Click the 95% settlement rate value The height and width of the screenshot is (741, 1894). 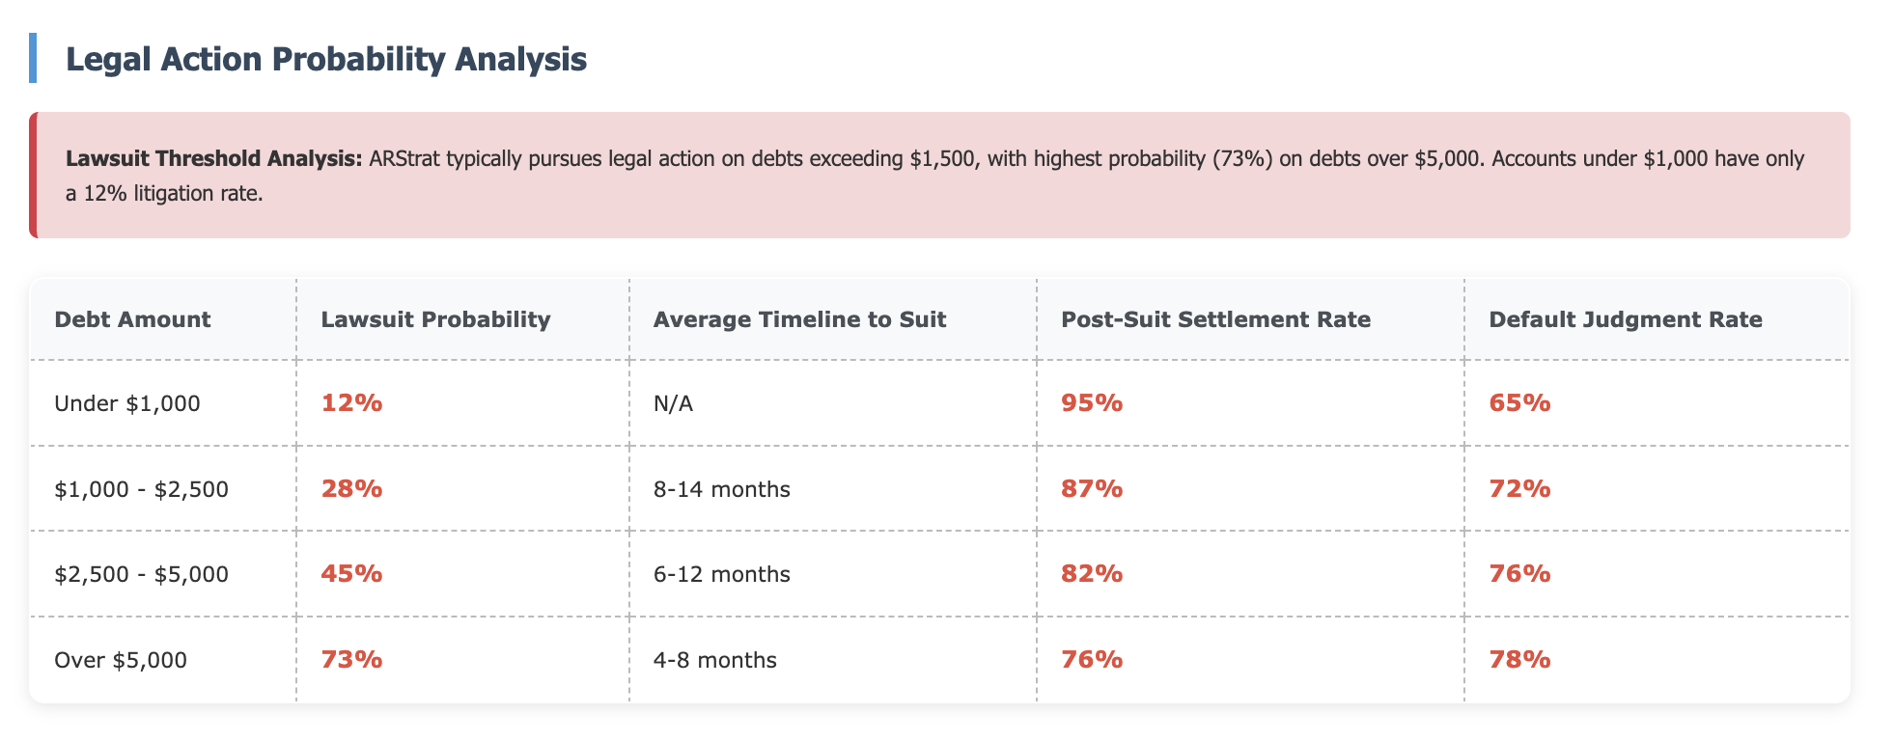pos(1092,403)
